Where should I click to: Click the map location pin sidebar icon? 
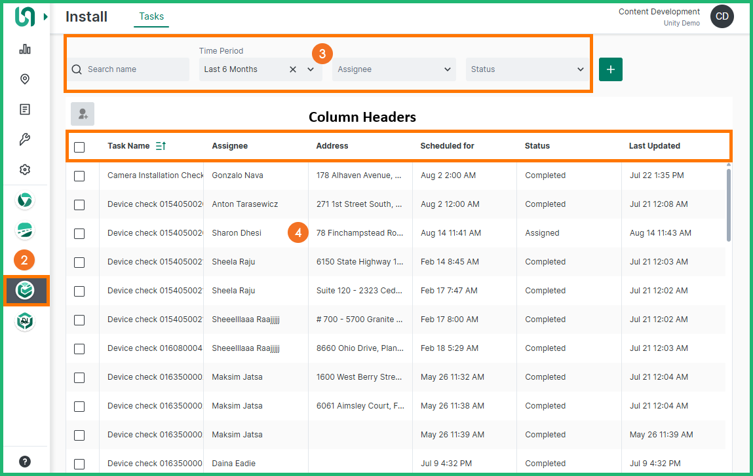[25, 79]
